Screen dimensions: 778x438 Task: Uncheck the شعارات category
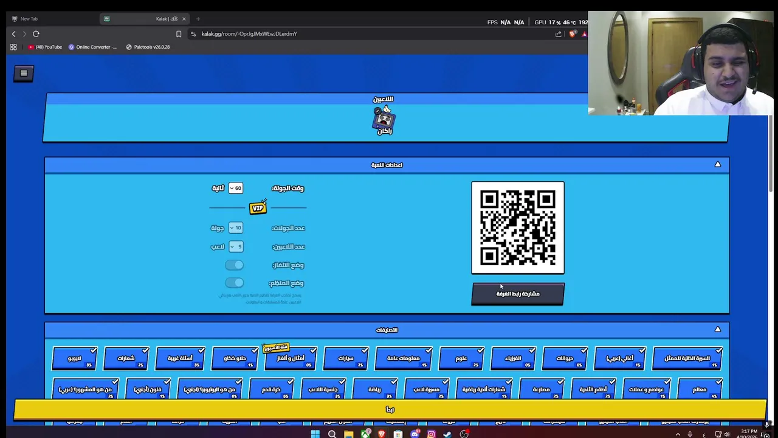point(126,358)
